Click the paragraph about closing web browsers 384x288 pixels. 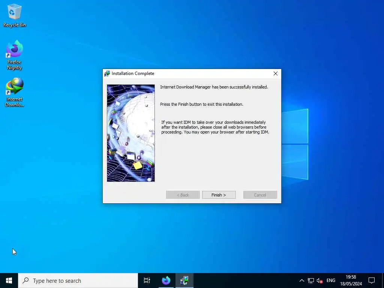point(215,127)
